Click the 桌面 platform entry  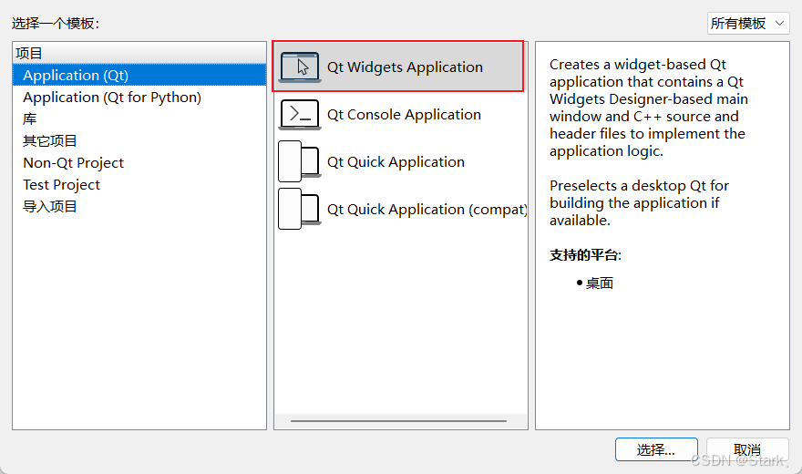click(x=599, y=283)
